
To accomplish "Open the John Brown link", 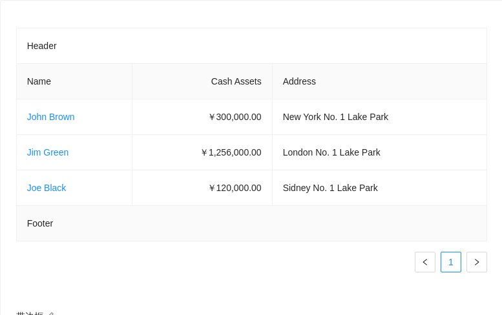I will 50,117.
